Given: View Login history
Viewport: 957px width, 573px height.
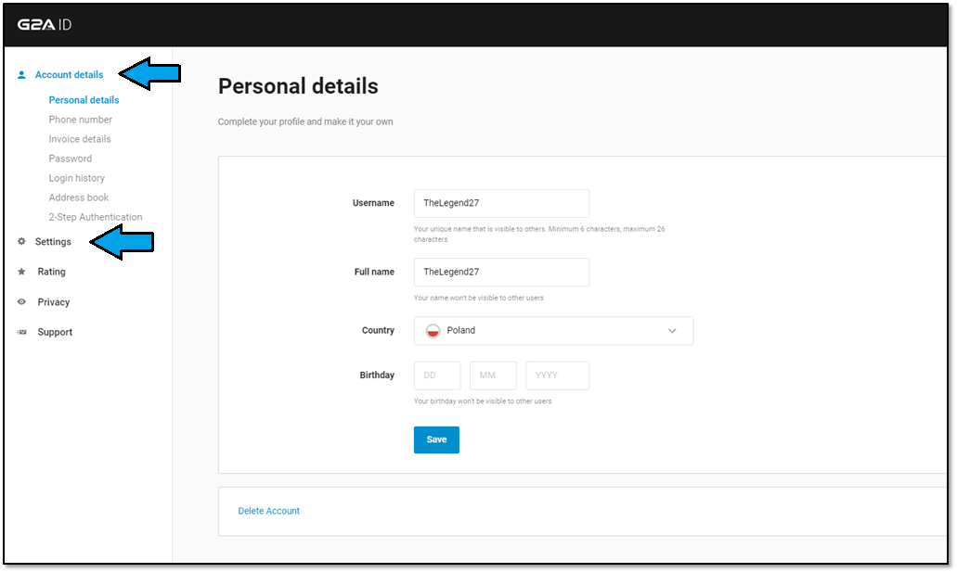Looking at the screenshot, I should [x=77, y=178].
